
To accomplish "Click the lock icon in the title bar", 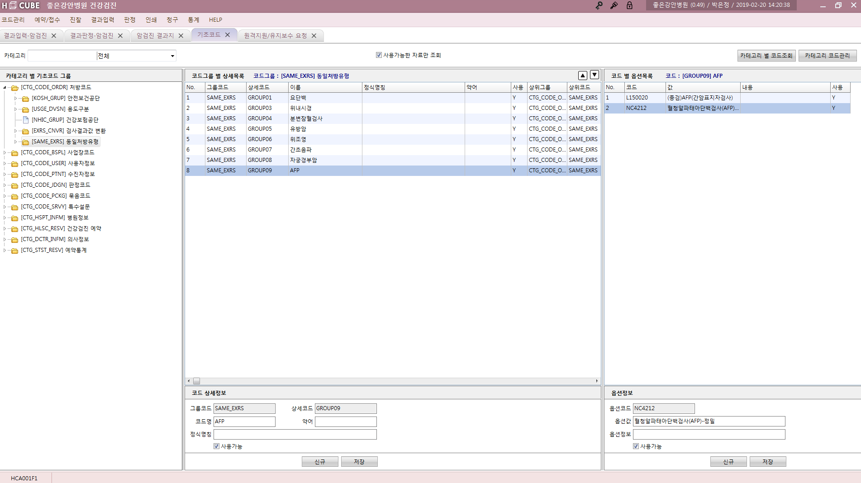I will point(629,5).
